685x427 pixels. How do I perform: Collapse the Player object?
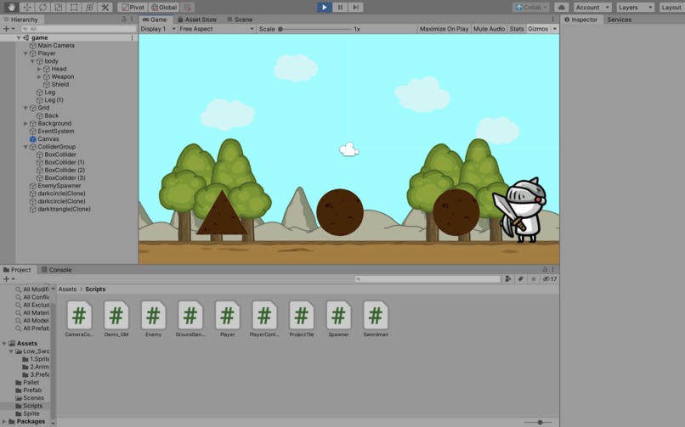pos(25,53)
